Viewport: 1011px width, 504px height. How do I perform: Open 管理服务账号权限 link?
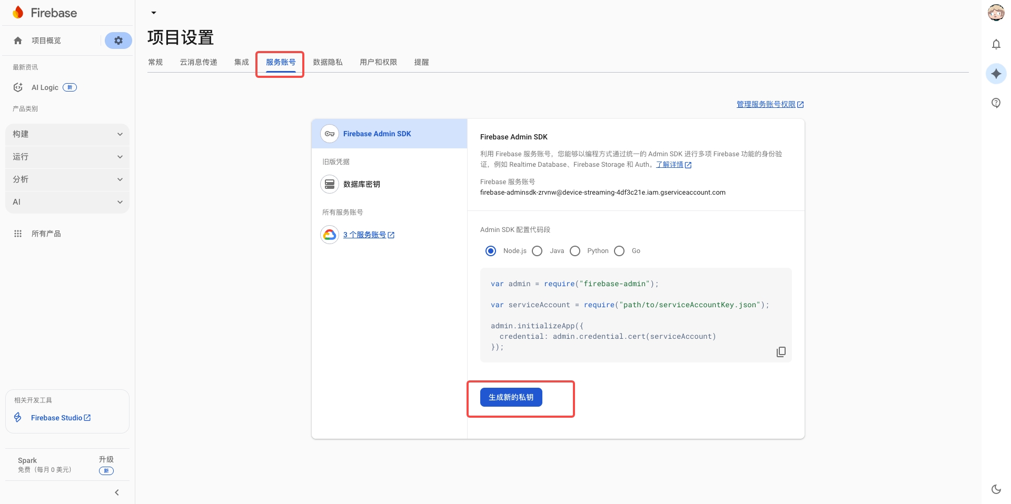click(770, 104)
